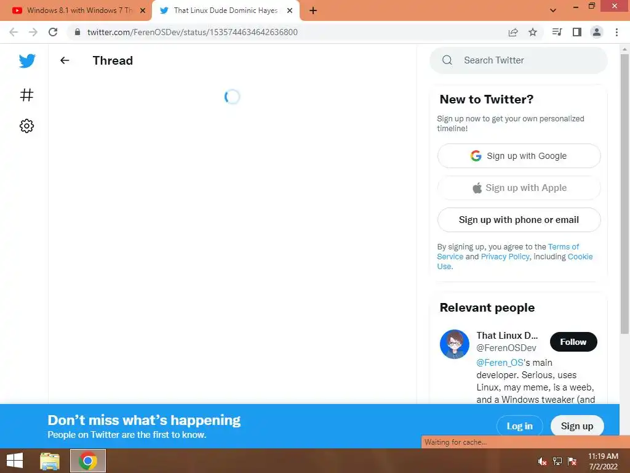
Task: Open the Explore hashtag icon
Action: coord(26,95)
